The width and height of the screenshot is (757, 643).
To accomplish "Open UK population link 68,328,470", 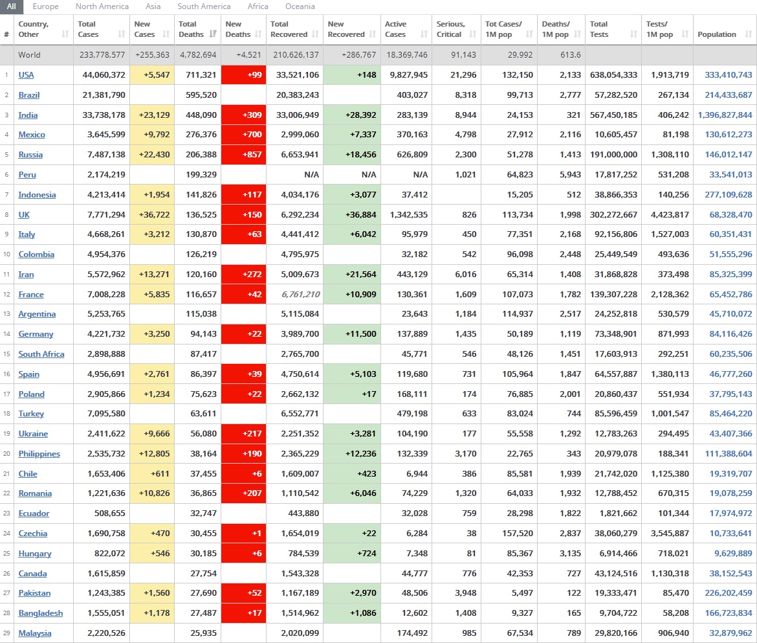I will click(730, 215).
